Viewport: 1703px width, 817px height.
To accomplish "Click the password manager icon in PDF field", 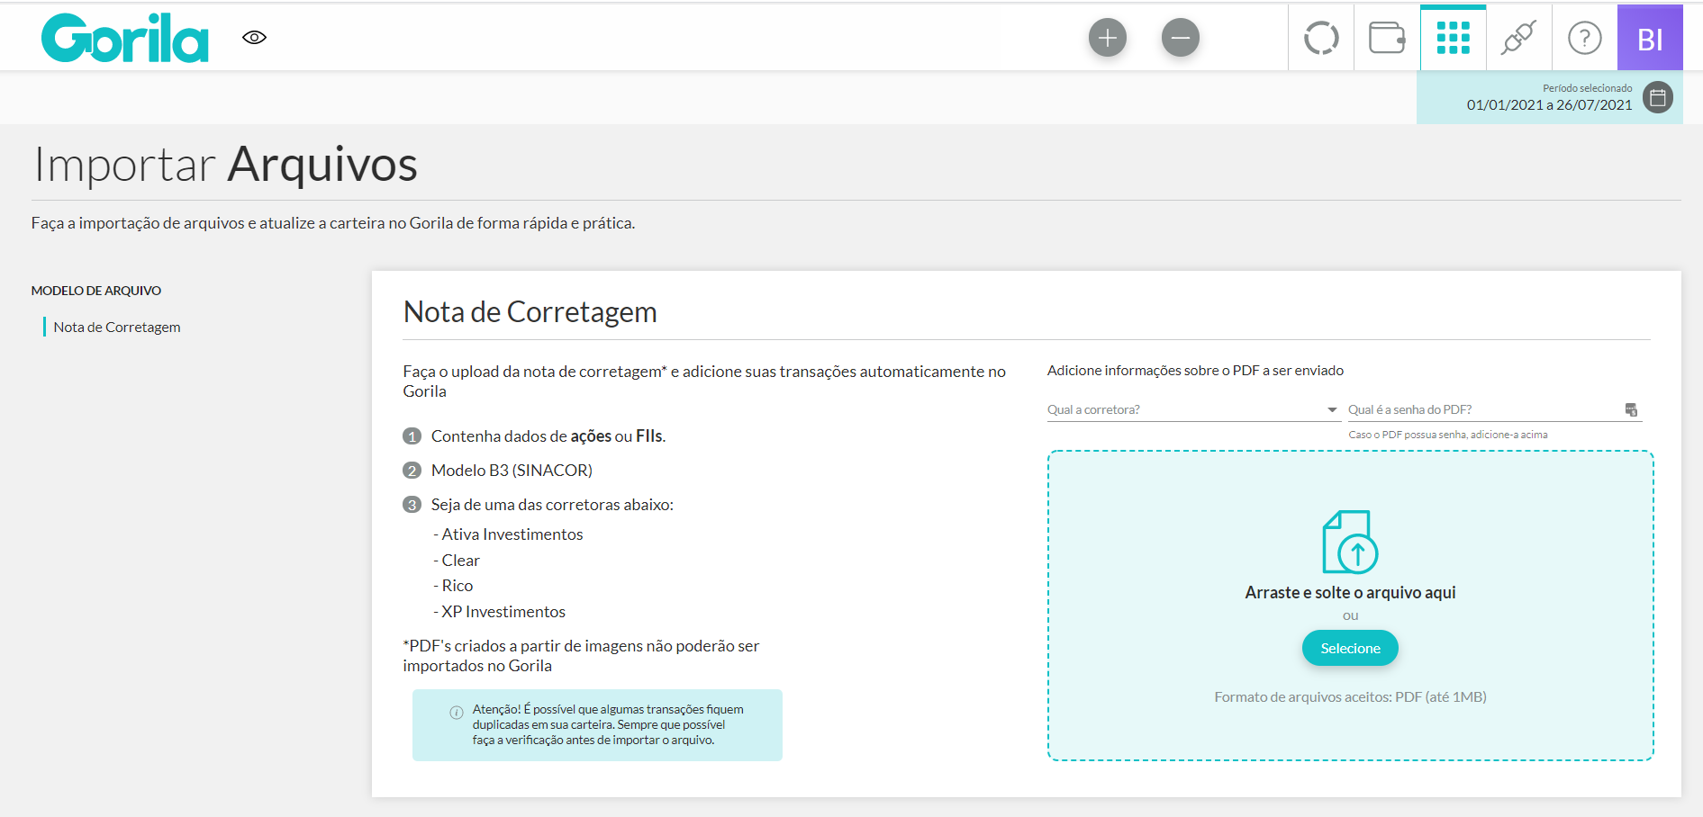I will coord(1631,409).
